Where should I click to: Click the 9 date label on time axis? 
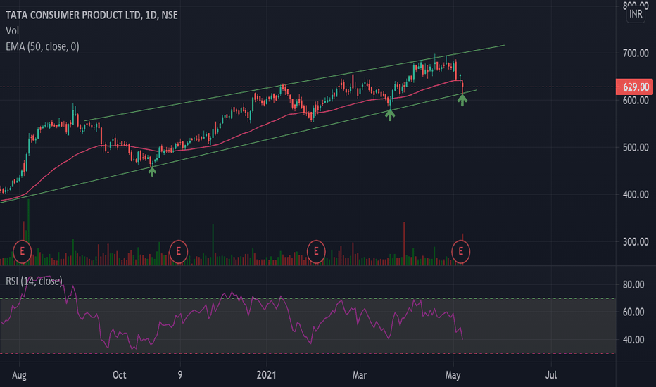[x=180, y=375]
